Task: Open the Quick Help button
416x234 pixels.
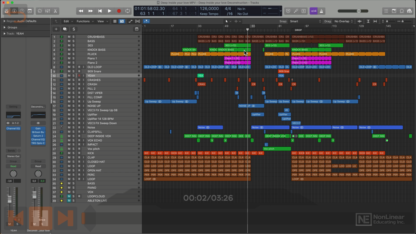Action: click(22, 11)
